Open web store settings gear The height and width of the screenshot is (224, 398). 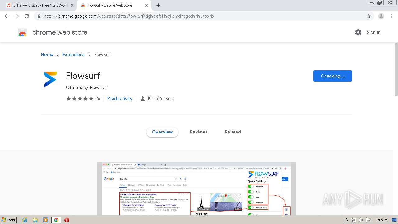358,32
